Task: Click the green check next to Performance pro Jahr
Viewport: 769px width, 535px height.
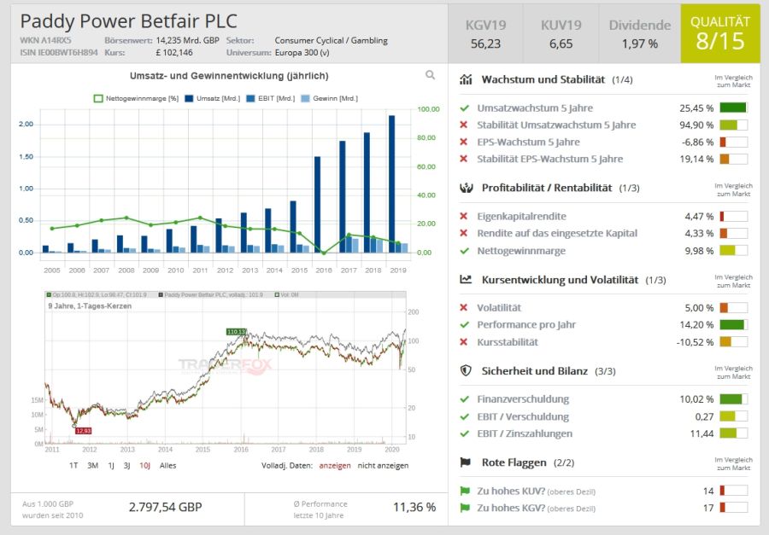Action: tap(464, 325)
